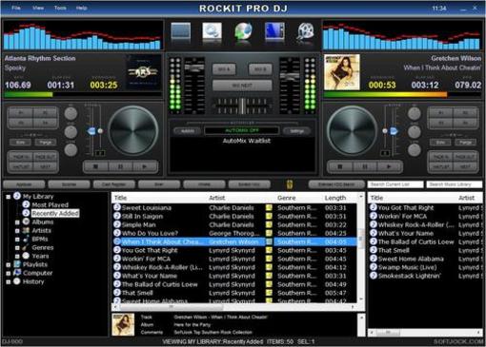486x347 pixels.
Task: Click the MIX NEXT button
Action: [x=242, y=86]
